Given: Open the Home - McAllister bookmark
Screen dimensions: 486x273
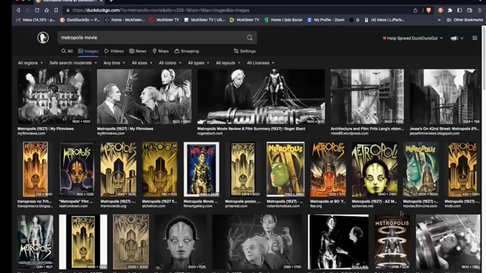Looking at the screenshot, I should pos(125,20).
